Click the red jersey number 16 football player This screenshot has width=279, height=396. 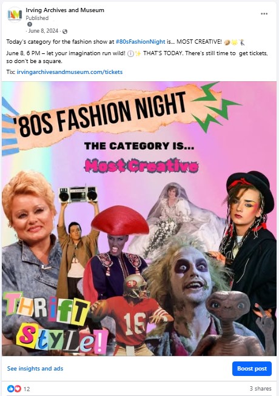pos(133,316)
